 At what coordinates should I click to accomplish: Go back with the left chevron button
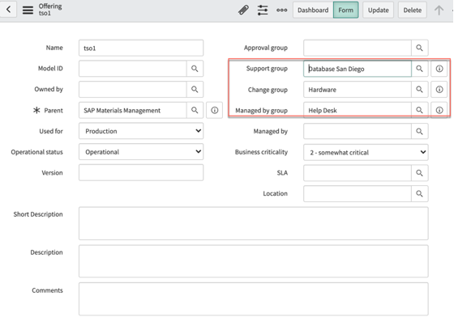point(8,10)
